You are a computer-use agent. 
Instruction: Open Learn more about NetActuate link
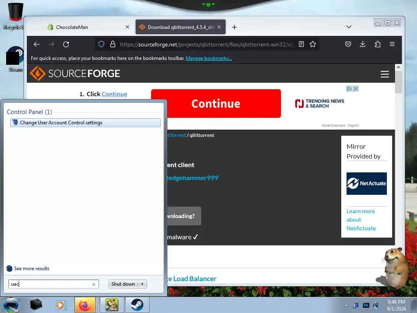click(x=361, y=220)
